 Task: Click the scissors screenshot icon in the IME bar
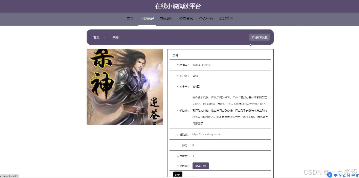point(349,175)
